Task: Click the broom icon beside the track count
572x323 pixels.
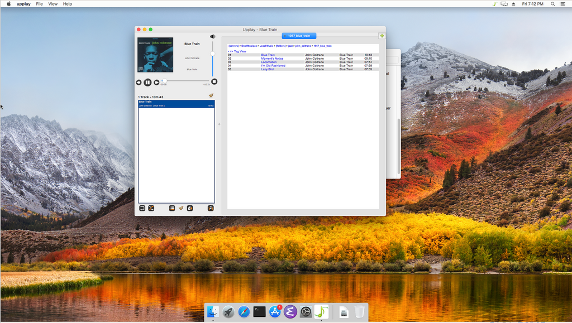Action: 211,96
